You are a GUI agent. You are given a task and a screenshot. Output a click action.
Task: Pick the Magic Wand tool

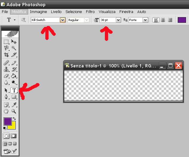[14, 48]
